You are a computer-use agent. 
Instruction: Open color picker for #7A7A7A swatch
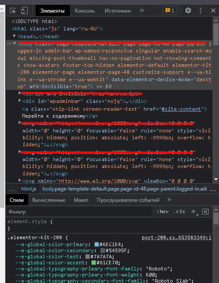tap(88, 257)
